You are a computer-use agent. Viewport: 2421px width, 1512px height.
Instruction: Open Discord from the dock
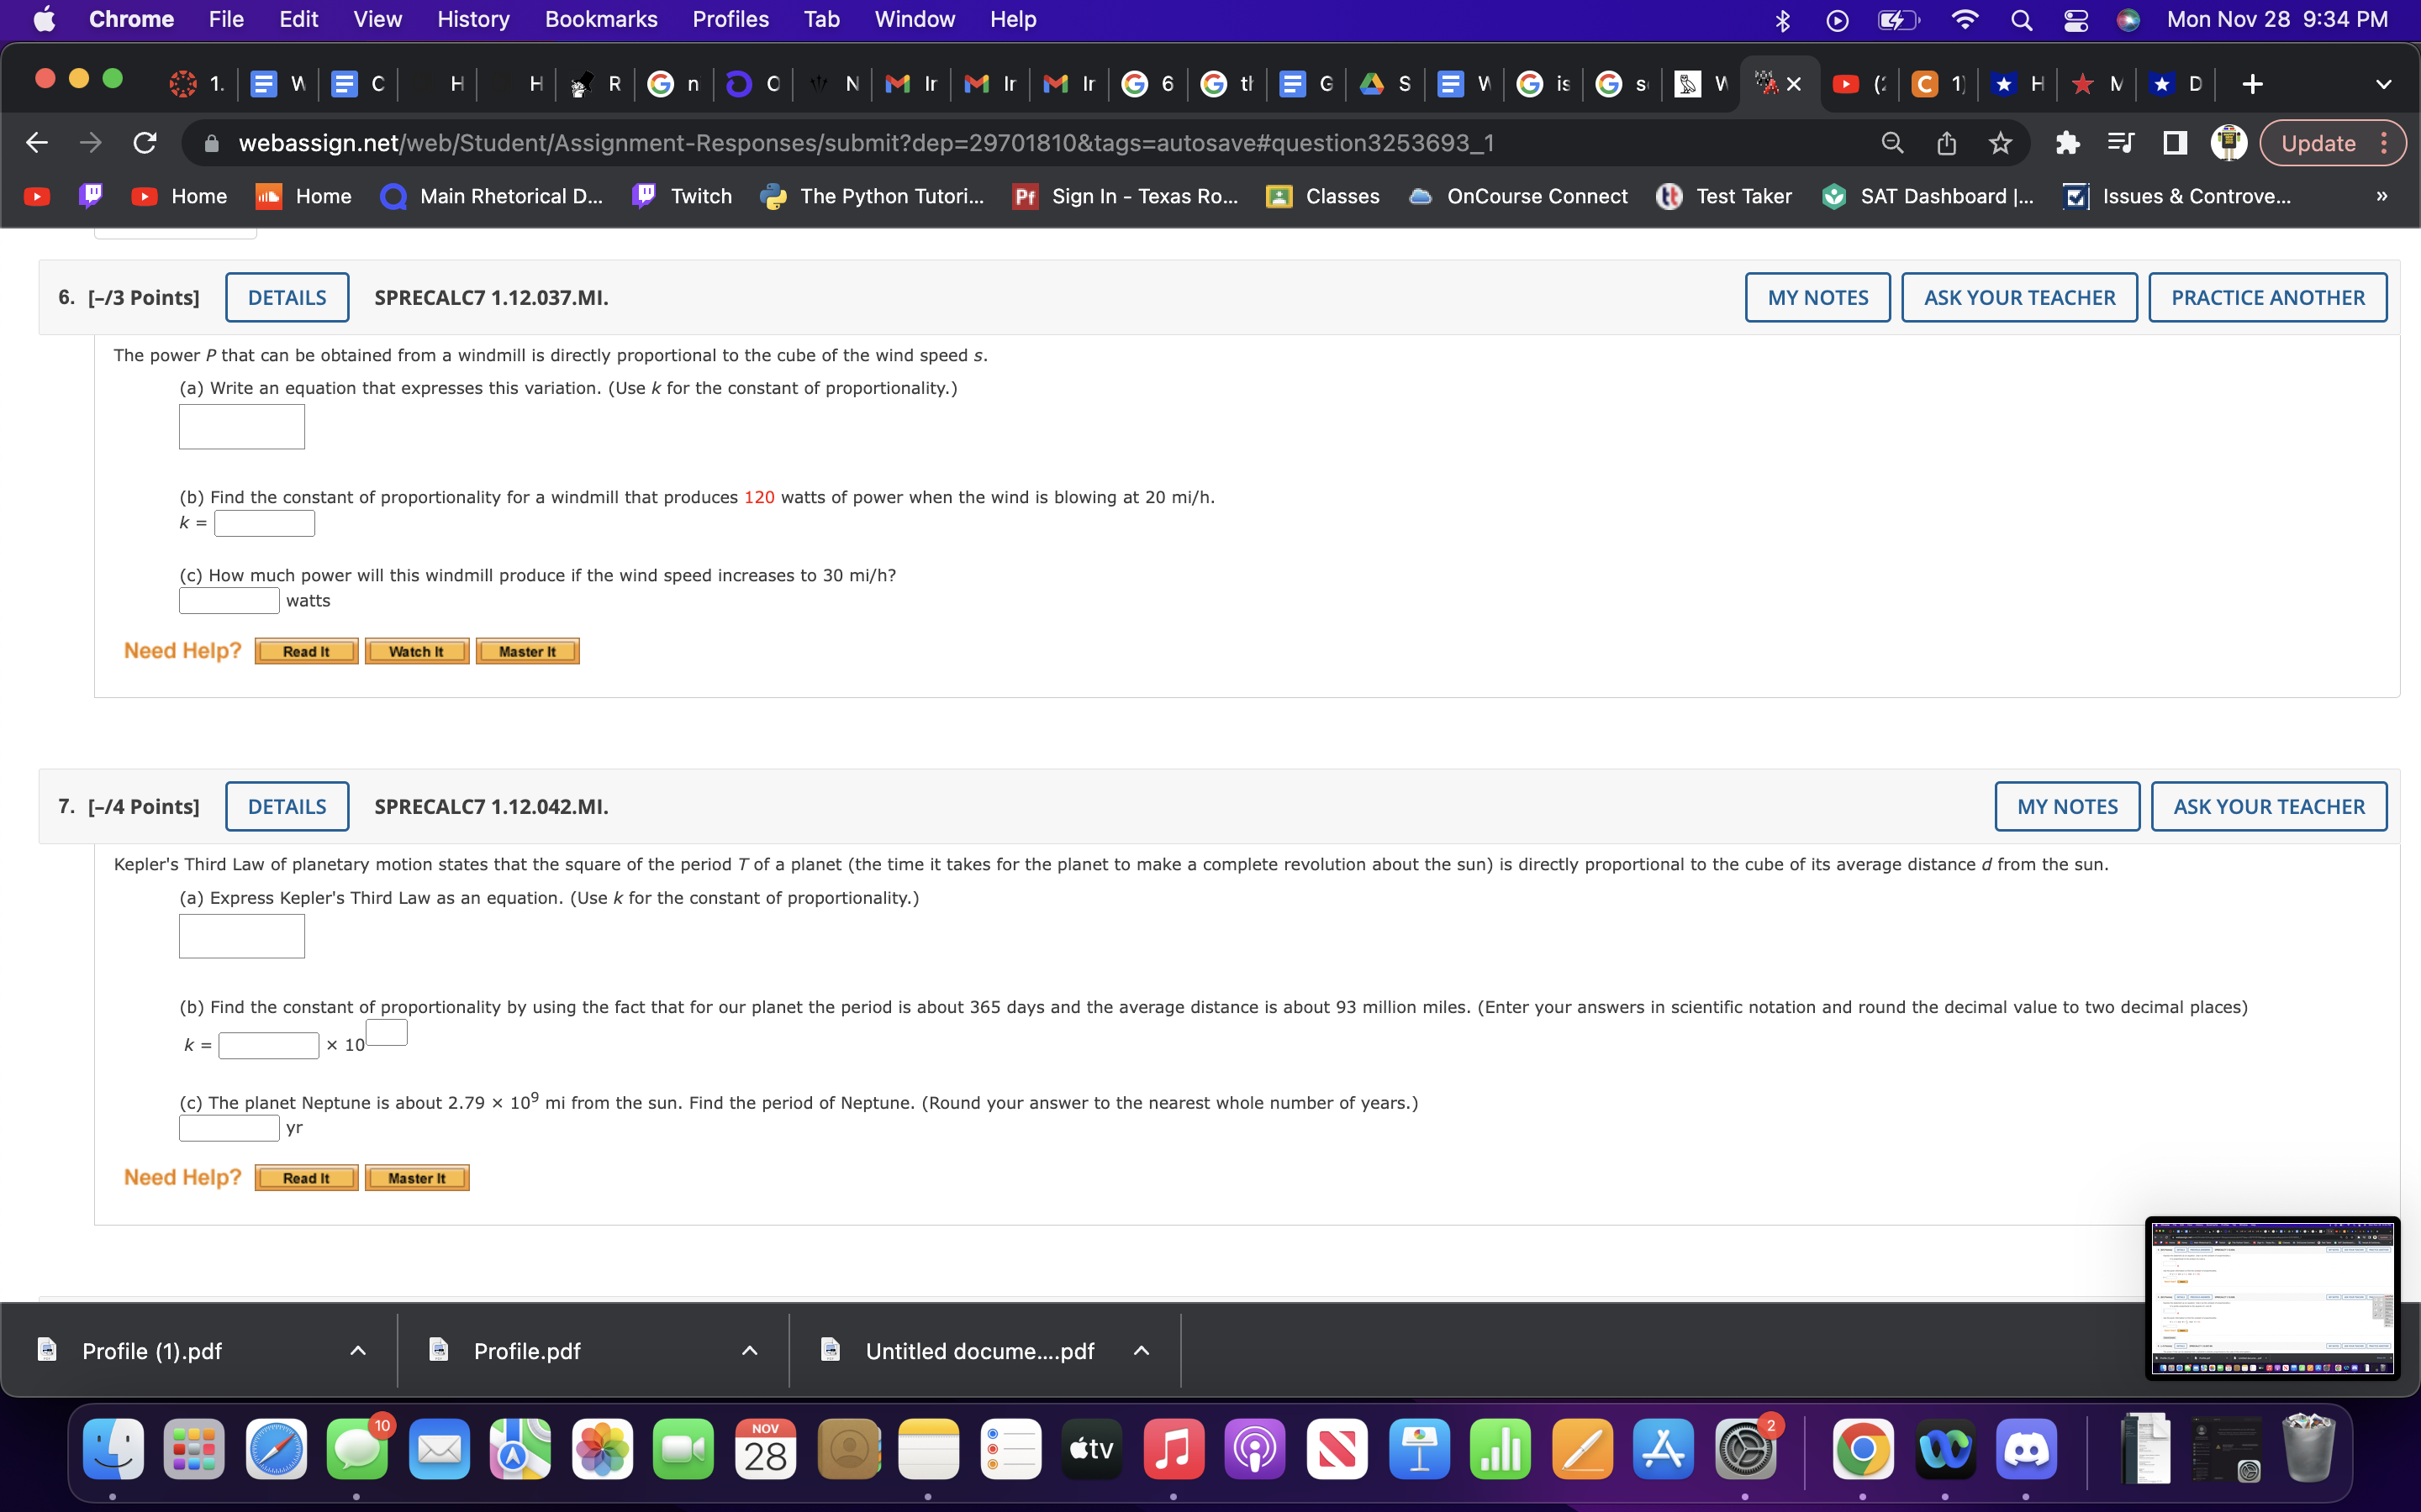[2026, 1449]
